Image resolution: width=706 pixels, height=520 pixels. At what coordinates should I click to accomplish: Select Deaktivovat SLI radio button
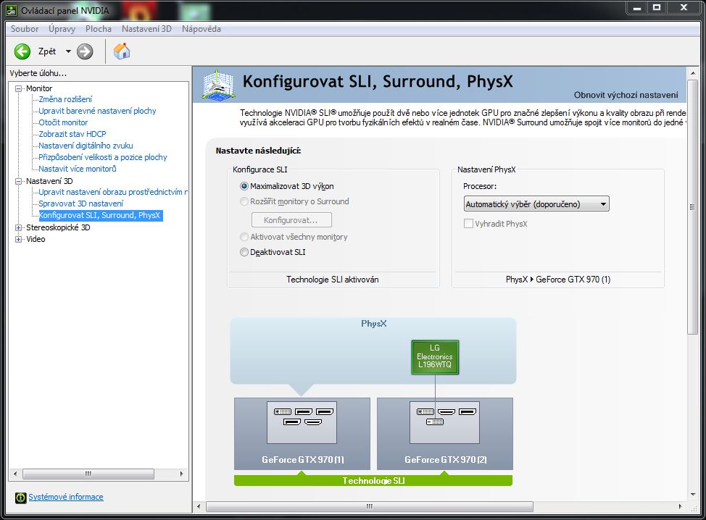pos(244,252)
